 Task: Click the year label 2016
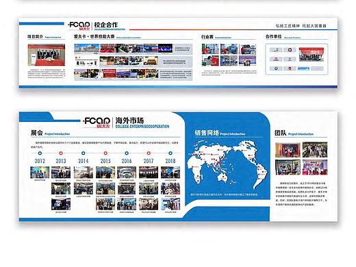click(x=127, y=161)
